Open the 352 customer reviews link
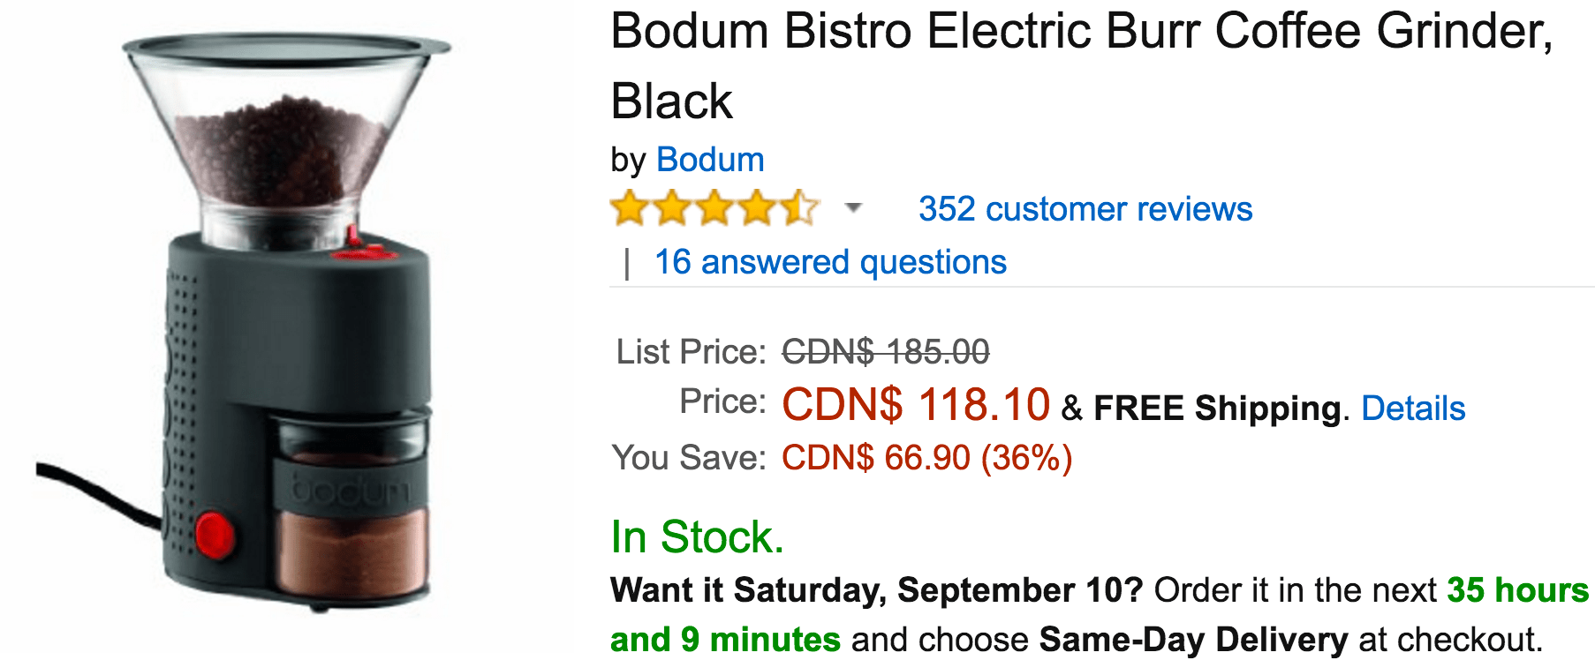 click(1085, 209)
